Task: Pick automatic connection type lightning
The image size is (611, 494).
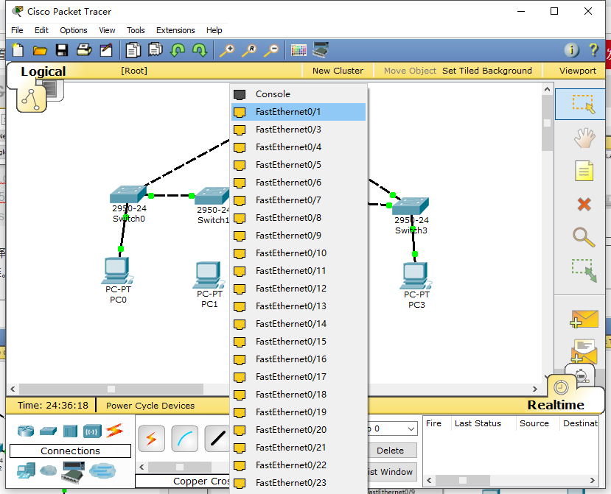Action: 152,439
